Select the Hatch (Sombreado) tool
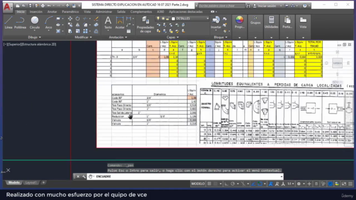Screen dimensions: 356x200 click(x=58, y=31)
